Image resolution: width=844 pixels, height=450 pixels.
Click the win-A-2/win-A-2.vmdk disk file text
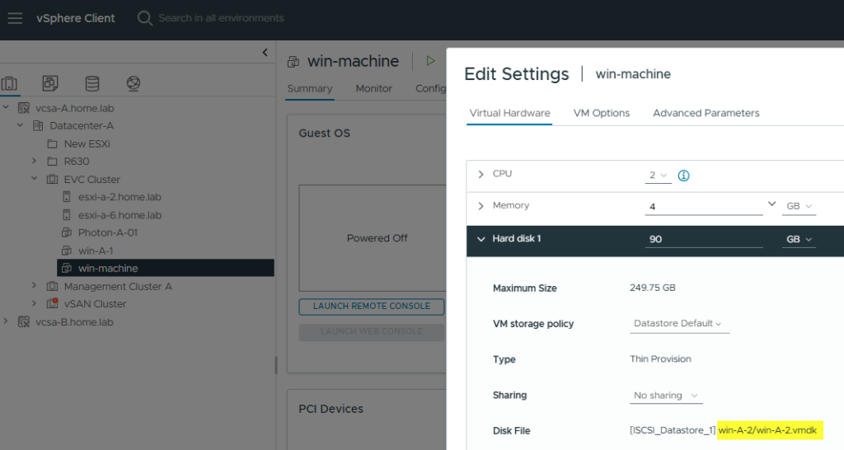tap(767, 430)
